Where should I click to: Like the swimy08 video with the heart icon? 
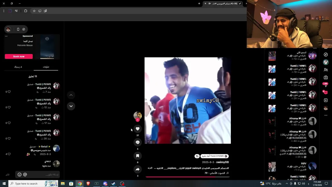137,129
